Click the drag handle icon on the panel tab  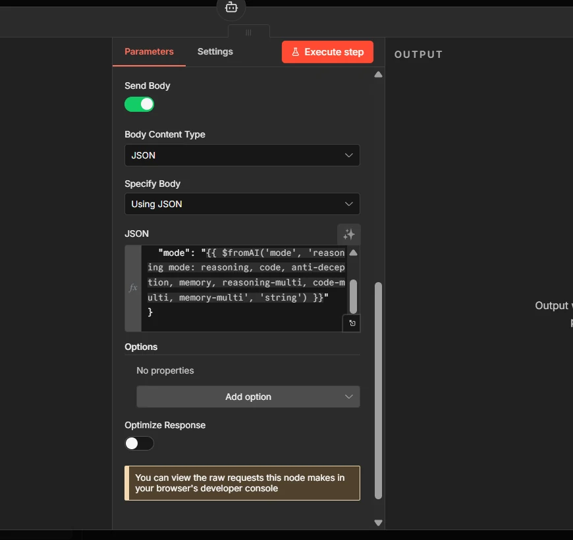tap(248, 32)
